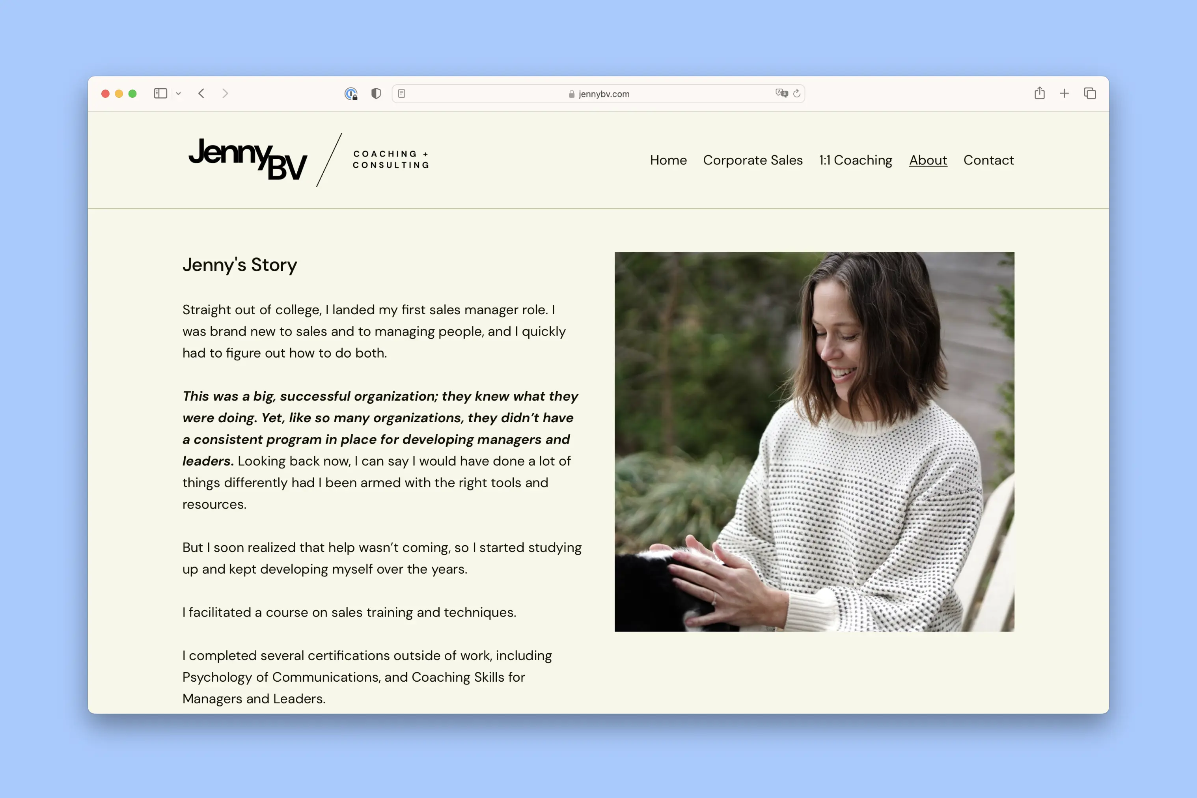
Task: Select the 1:1 Coaching menu item
Action: click(855, 160)
